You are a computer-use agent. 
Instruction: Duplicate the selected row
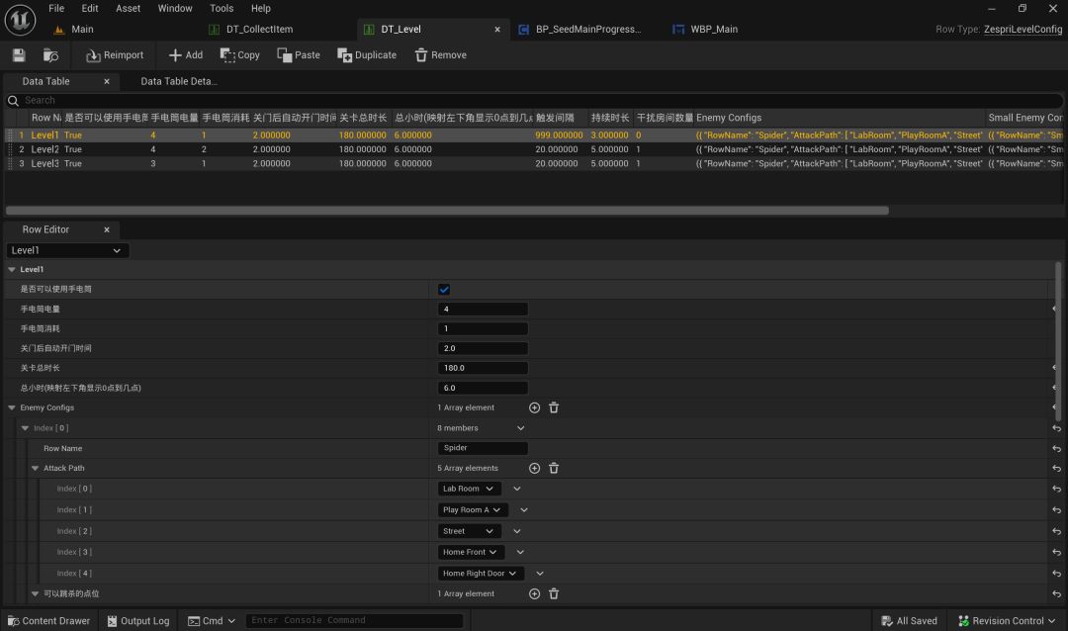coord(367,55)
